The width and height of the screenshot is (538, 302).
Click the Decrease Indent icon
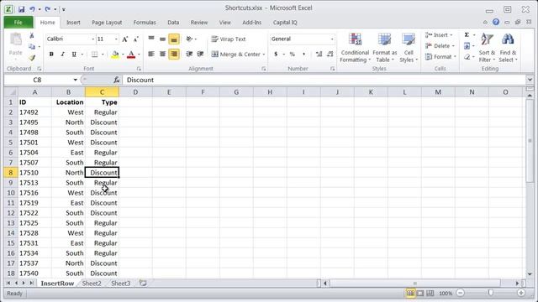pos(189,54)
